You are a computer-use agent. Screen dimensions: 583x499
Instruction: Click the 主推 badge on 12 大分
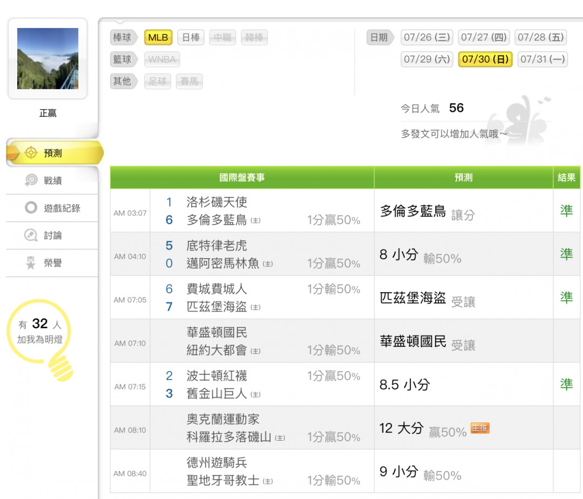(480, 428)
